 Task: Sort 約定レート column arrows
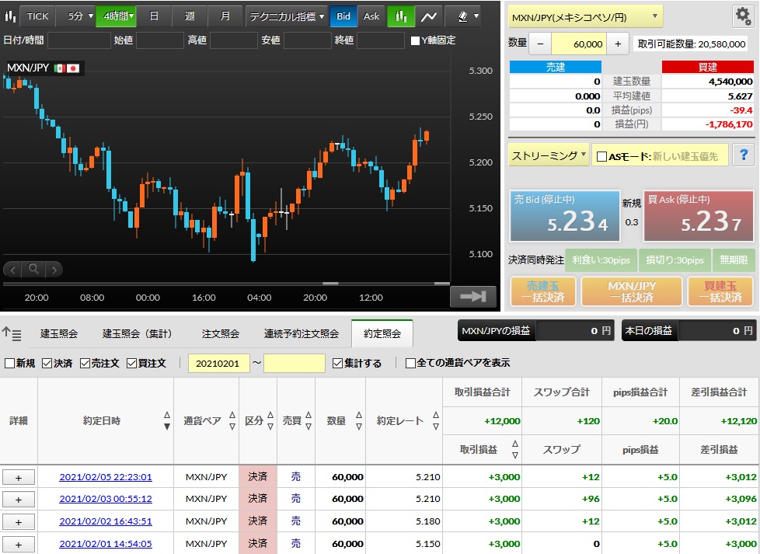[x=436, y=420]
